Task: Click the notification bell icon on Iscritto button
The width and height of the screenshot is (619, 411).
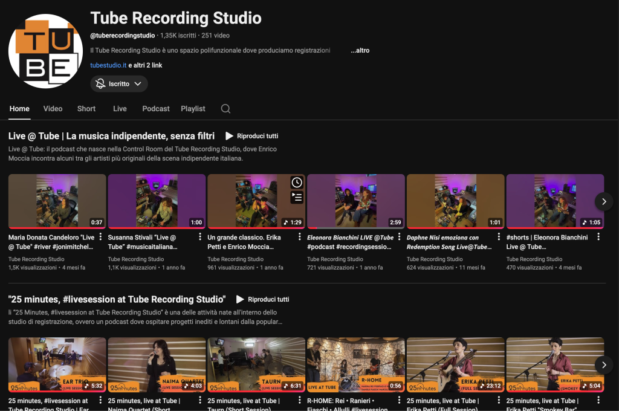Action: [x=100, y=83]
